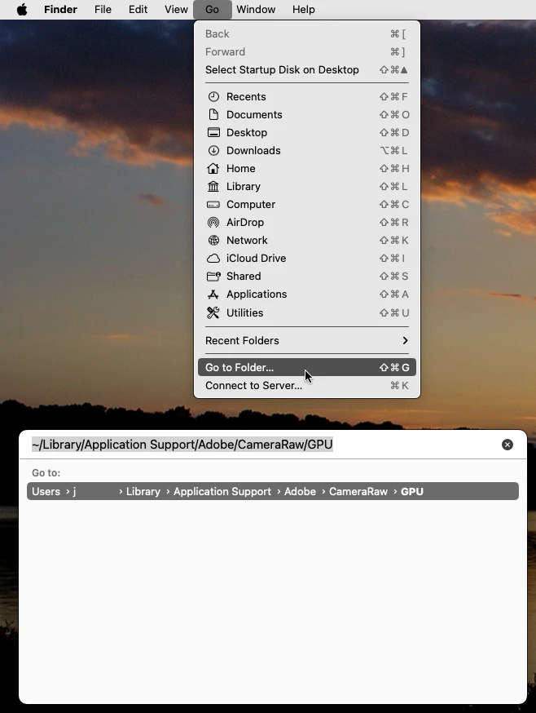Select Go to Folder... menu item
Screen dimensions: 536x713
(x=307, y=367)
